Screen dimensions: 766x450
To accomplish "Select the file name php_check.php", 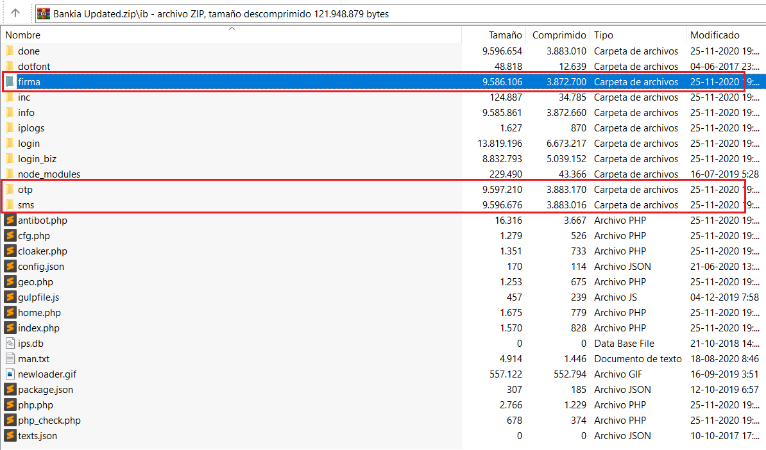I will [49, 421].
